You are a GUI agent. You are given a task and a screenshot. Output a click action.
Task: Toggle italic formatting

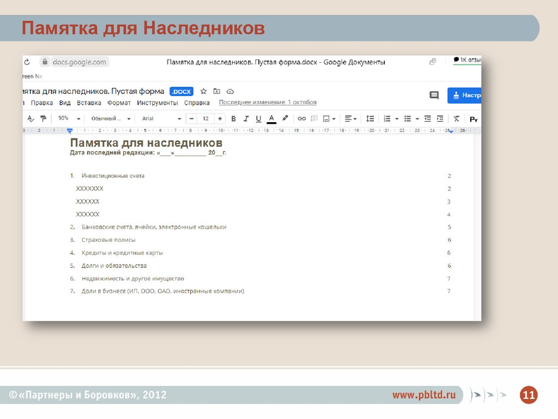(246, 118)
